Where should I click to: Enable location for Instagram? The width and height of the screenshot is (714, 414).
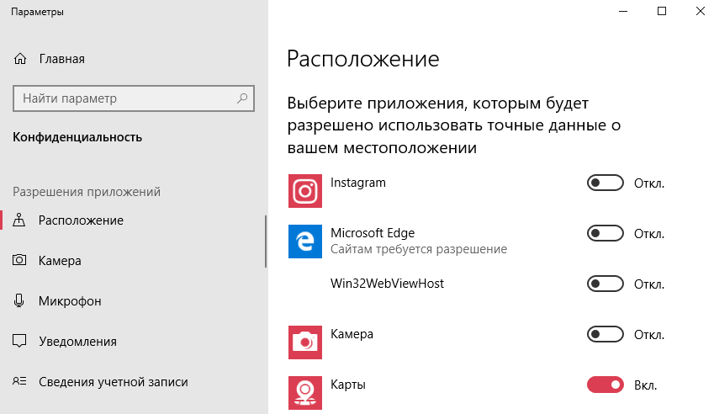pos(605,183)
